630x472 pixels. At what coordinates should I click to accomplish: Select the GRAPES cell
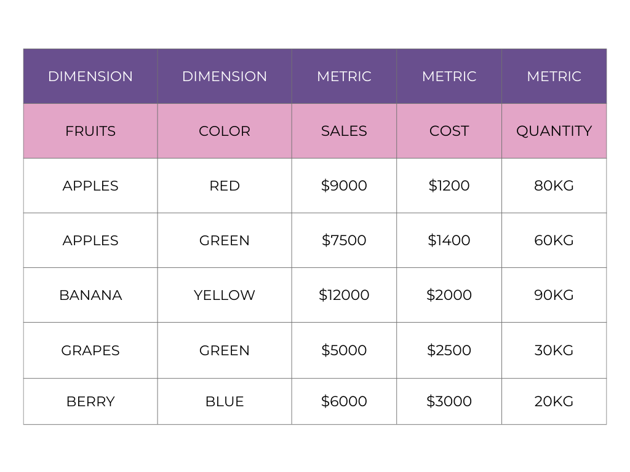click(90, 350)
